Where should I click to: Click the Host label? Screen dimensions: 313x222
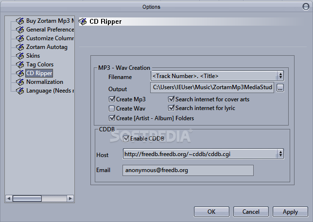pos(102,155)
